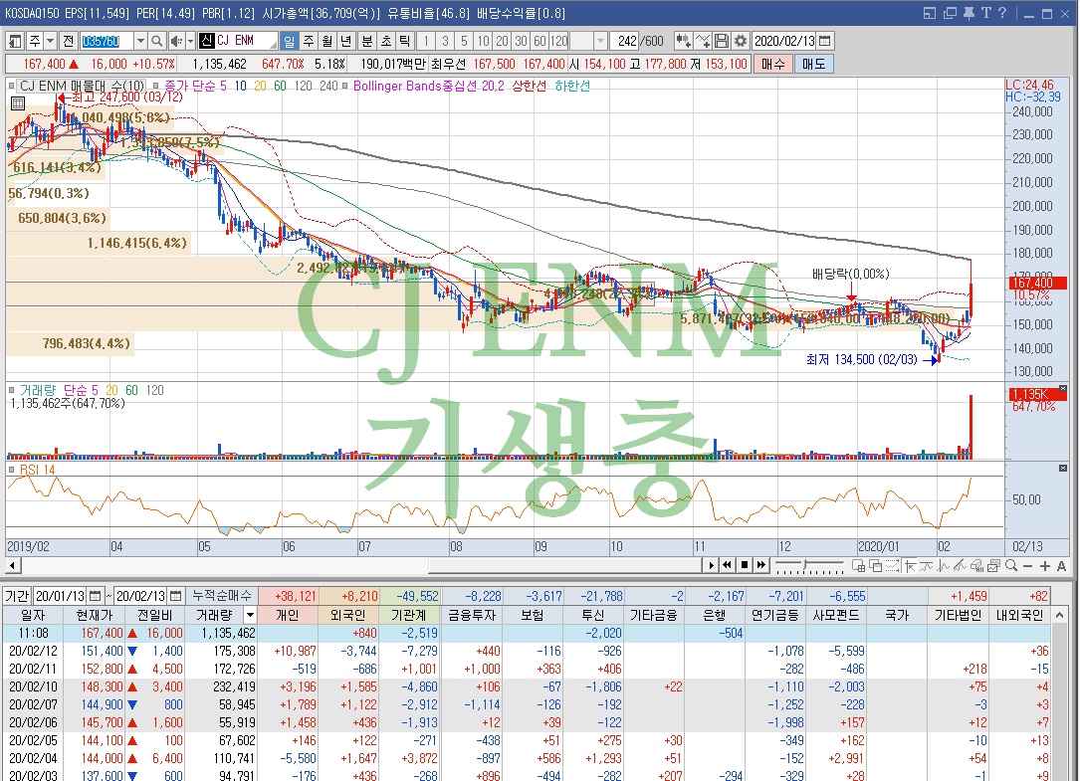Click the 매도 sell button

pos(813,64)
